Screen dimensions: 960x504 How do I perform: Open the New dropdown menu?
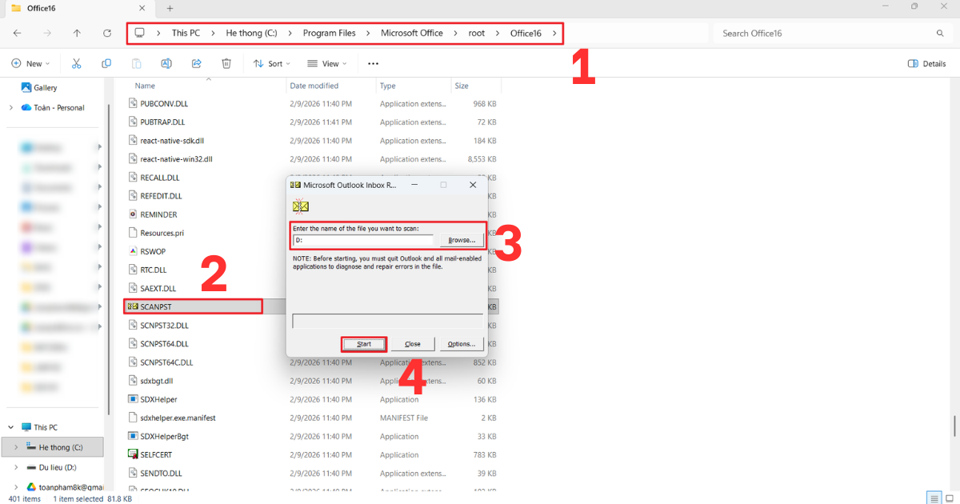(x=30, y=63)
